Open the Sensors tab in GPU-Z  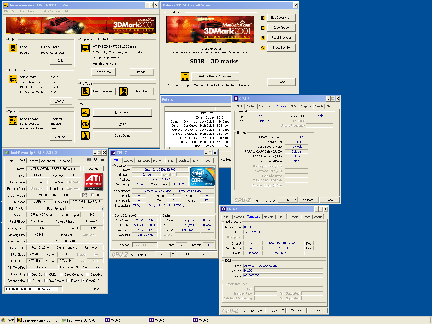point(33,161)
